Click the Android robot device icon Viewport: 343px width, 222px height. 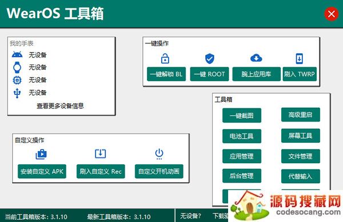pyautogui.click(x=17, y=55)
